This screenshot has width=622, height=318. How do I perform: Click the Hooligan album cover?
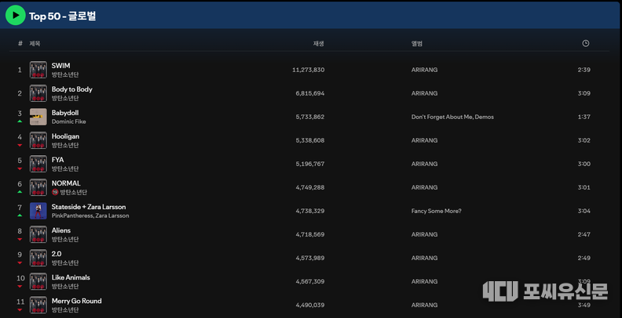(38, 140)
